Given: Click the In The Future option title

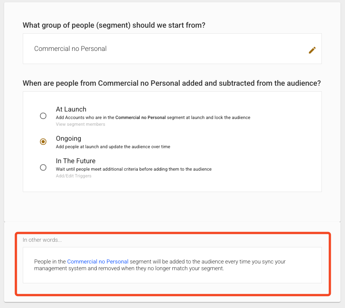Looking at the screenshot, I should [x=76, y=161].
